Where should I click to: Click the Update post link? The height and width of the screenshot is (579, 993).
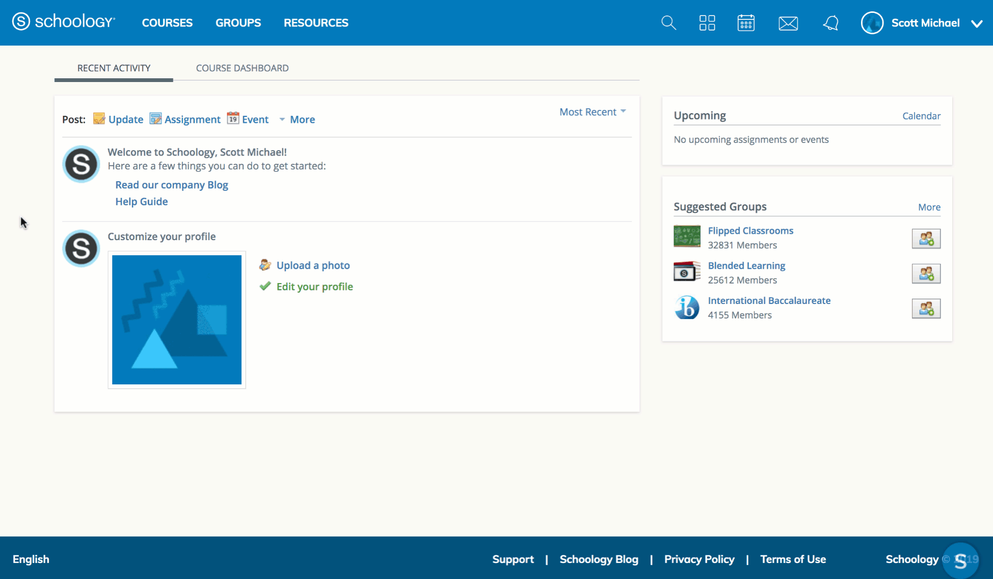tap(126, 120)
